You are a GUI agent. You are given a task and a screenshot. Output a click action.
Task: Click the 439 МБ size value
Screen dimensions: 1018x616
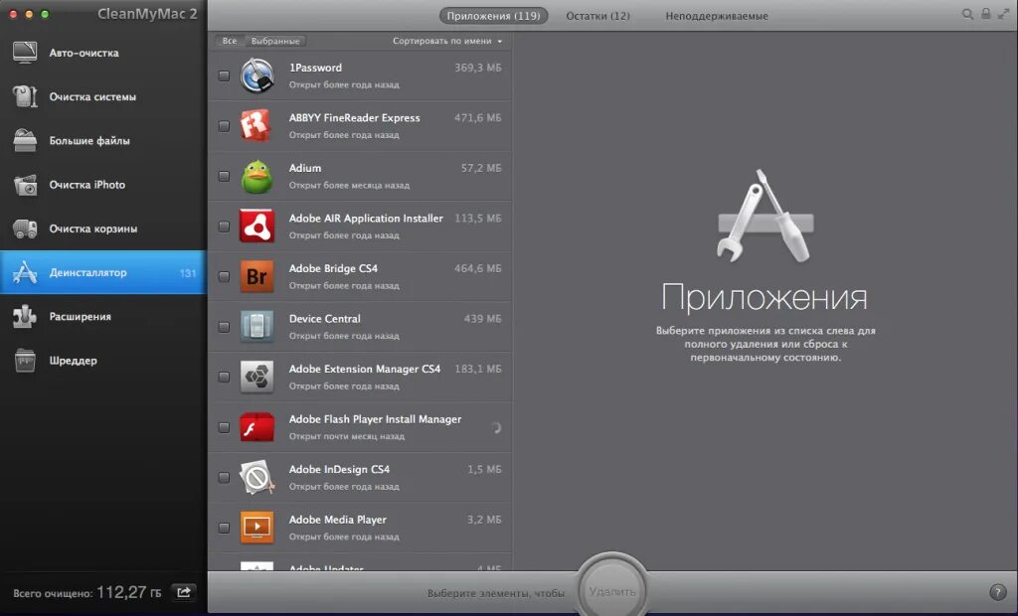pos(483,319)
